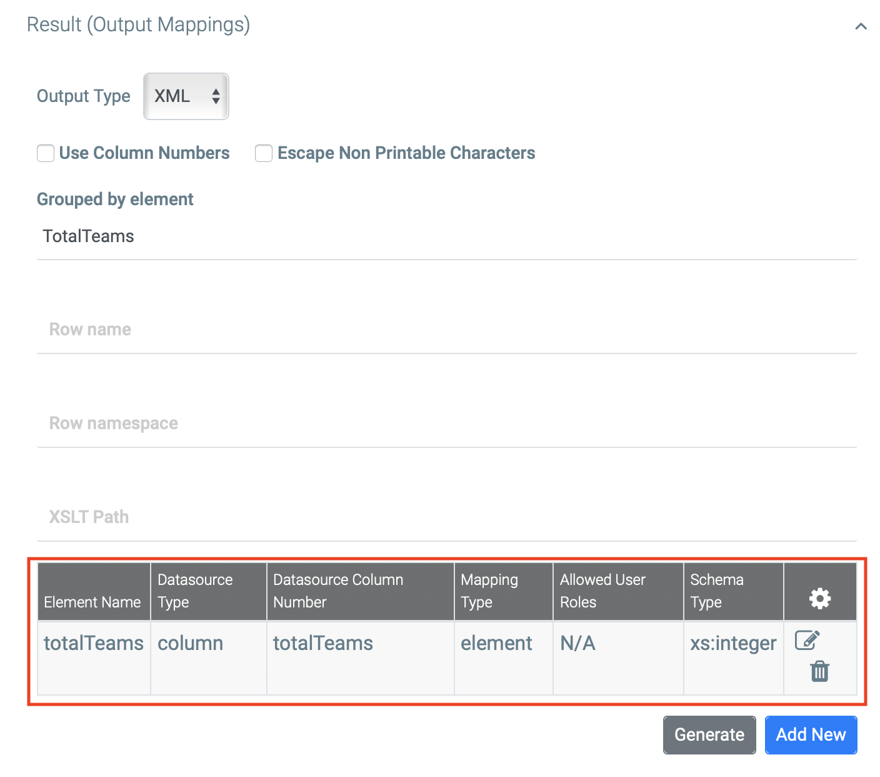Click the Output Type label

[x=84, y=96]
